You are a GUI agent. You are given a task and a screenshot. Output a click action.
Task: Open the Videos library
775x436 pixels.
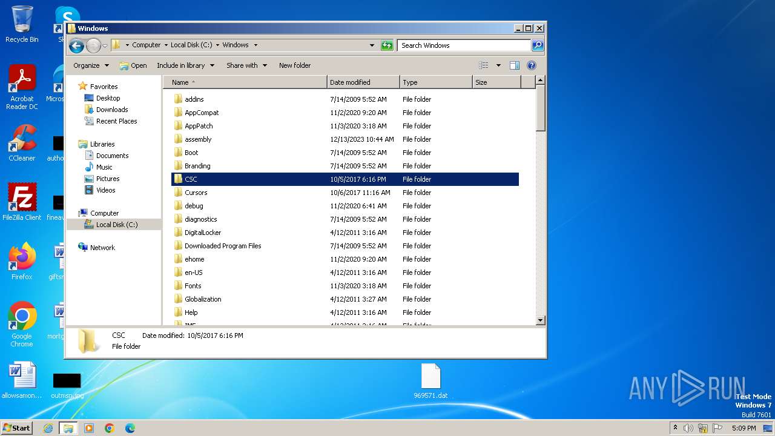tap(105, 190)
